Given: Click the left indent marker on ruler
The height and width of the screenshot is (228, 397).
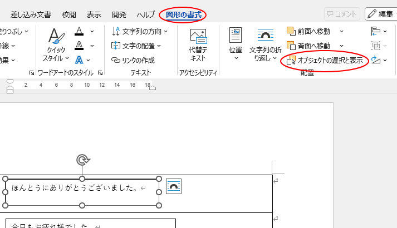Looking at the screenshot, I should tap(10, 90).
